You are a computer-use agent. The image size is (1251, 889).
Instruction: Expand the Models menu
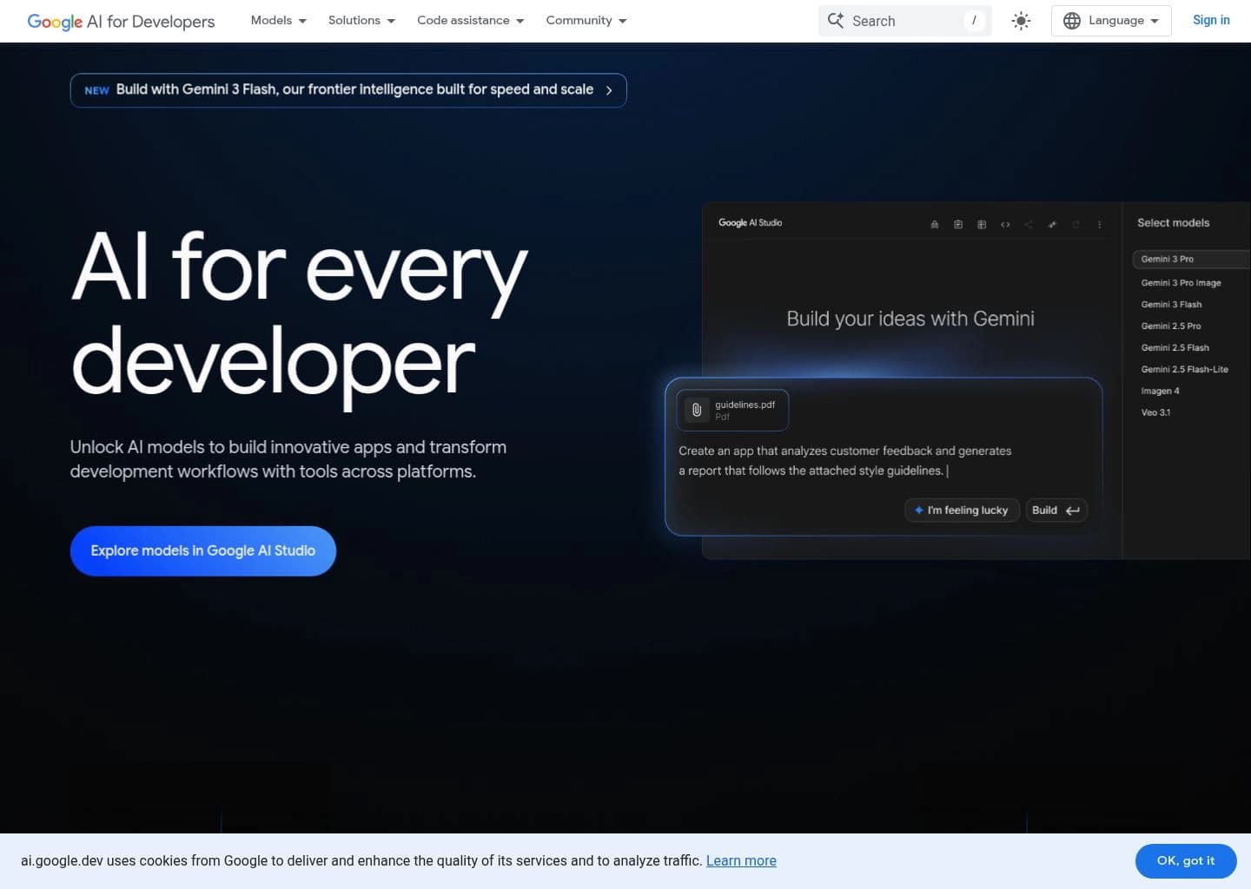tap(278, 20)
